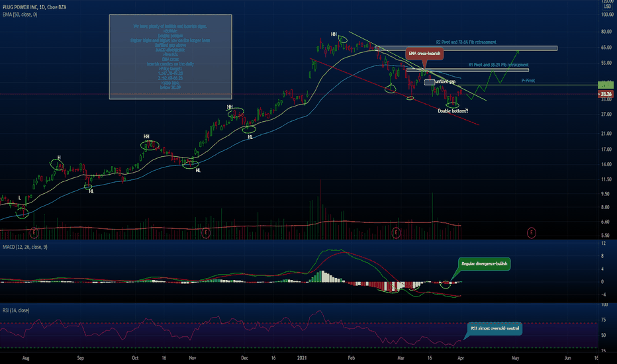This screenshot has height=364, width=617.
Task: Select the bullish and bearish signs note box
Action: (170, 57)
